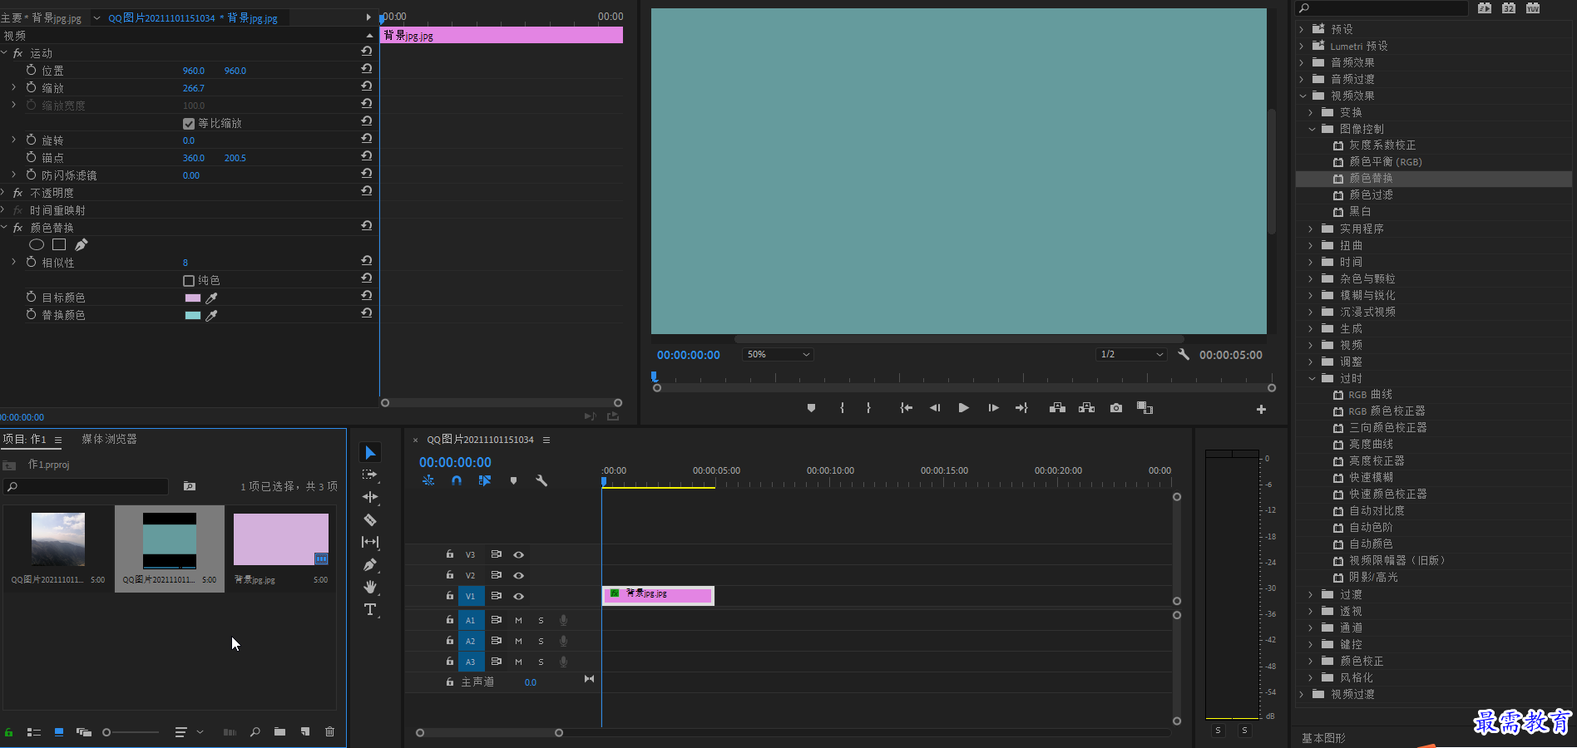Open the 1/2 playback resolution dropdown
1577x748 pixels.
pyautogui.click(x=1130, y=354)
